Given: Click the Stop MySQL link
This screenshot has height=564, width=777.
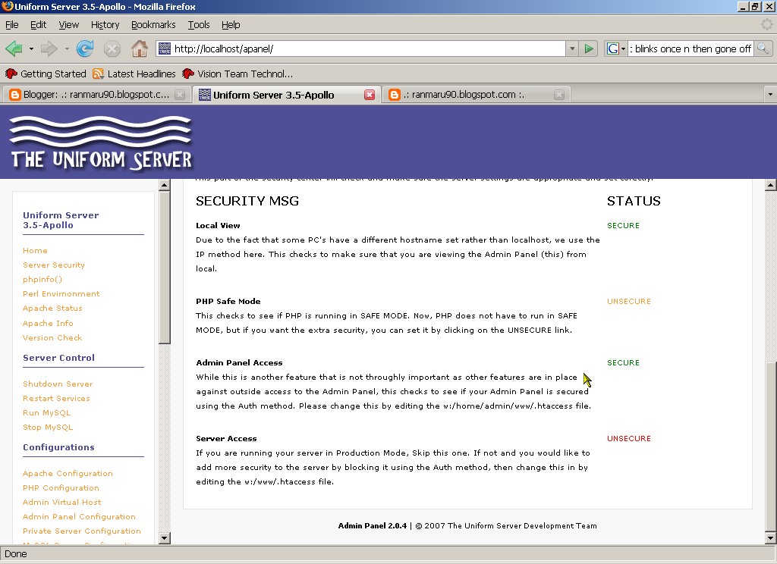Looking at the screenshot, I should tap(48, 427).
